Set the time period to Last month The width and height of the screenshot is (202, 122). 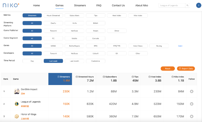tap(75, 61)
